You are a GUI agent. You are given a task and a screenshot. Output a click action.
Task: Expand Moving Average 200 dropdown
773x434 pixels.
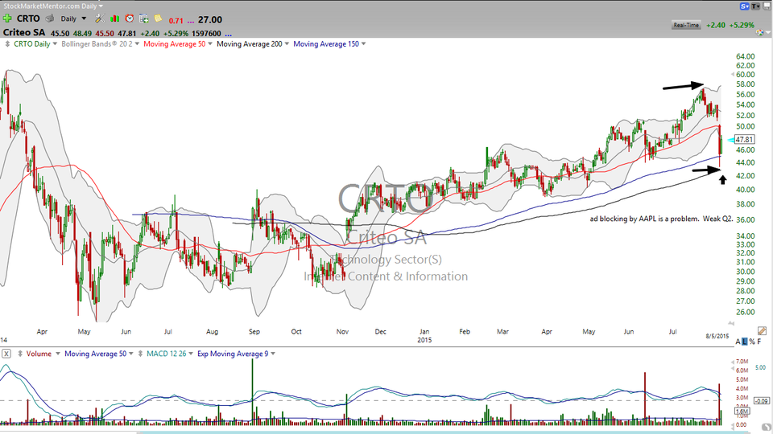287,43
